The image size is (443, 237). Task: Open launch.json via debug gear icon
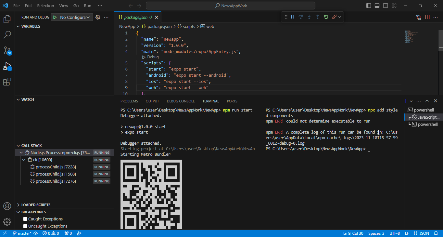pyautogui.click(x=98, y=17)
